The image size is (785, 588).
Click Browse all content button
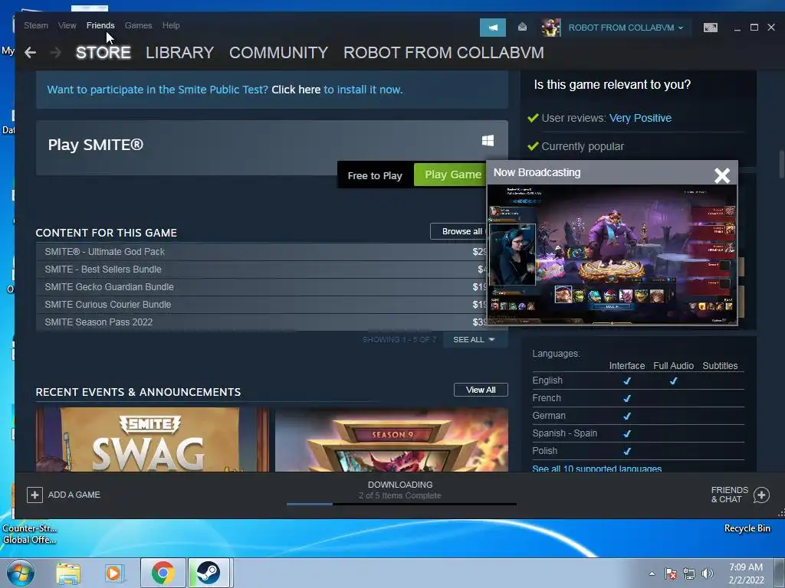click(459, 231)
